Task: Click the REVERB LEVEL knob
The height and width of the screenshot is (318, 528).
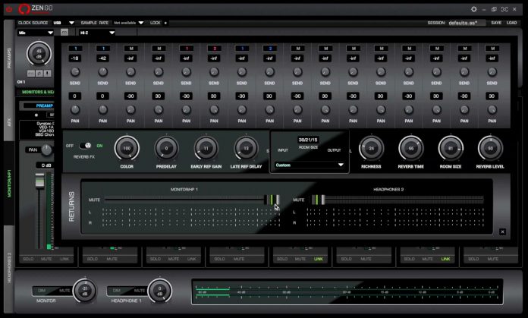Action: (490, 148)
